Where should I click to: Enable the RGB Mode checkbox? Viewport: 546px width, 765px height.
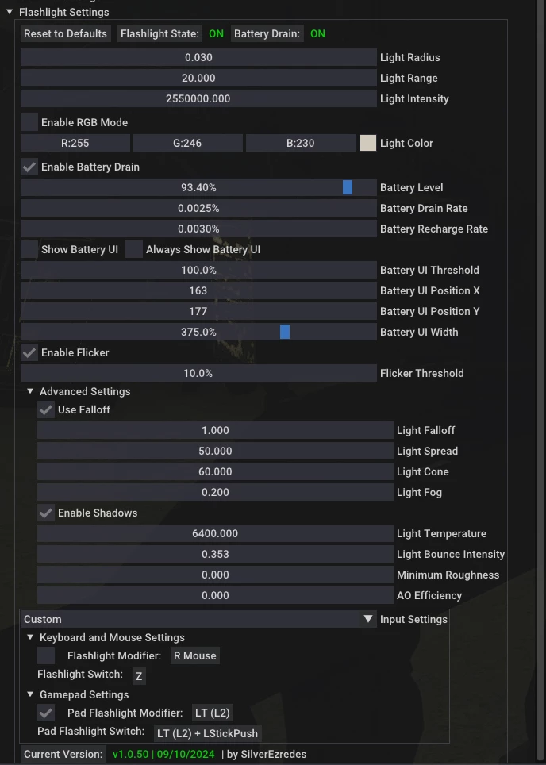(x=29, y=122)
